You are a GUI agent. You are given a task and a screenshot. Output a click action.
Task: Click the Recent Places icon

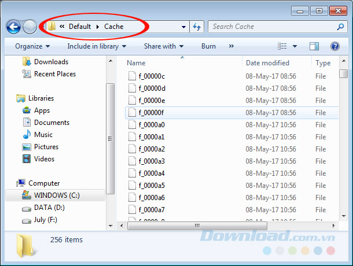pos(27,74)
